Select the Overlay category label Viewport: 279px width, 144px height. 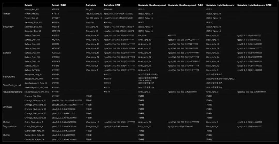pos(7,135)
